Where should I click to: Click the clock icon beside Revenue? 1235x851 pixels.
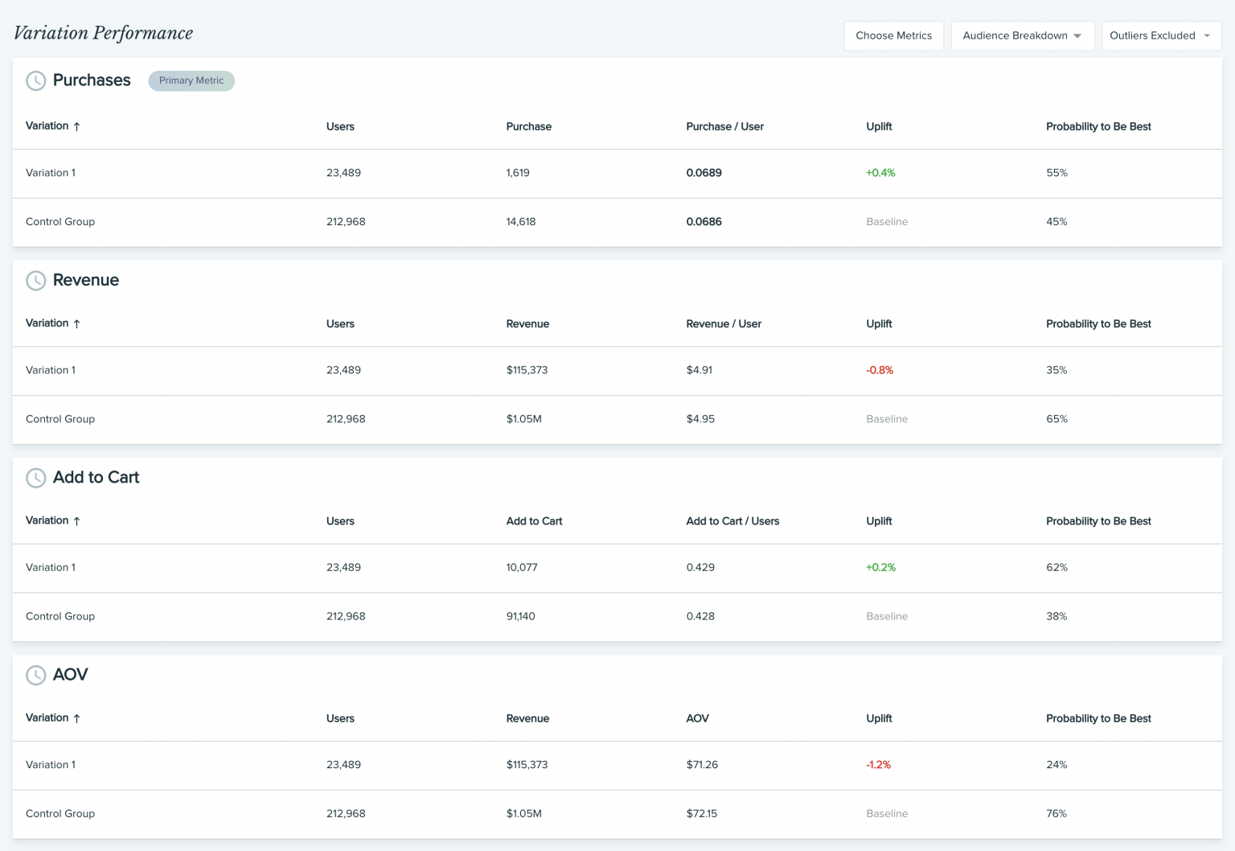36,281
